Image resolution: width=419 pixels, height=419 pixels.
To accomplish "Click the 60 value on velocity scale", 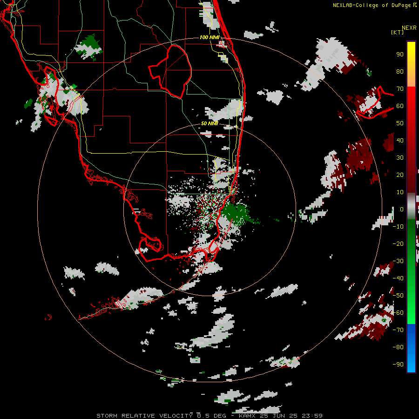I will [x=400, y=106].
